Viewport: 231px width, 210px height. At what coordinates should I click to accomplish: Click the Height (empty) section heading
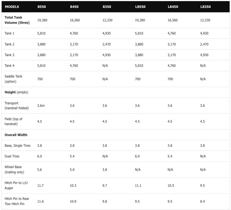[x=16, y=92]
